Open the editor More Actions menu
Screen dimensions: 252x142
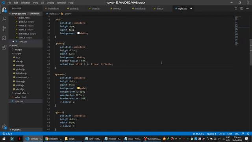point(248,8)
